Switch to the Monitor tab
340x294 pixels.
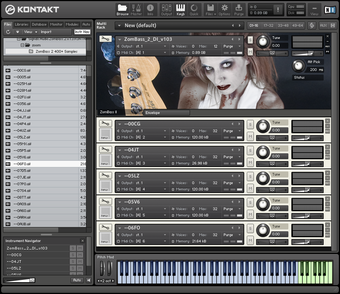[56, 24]
